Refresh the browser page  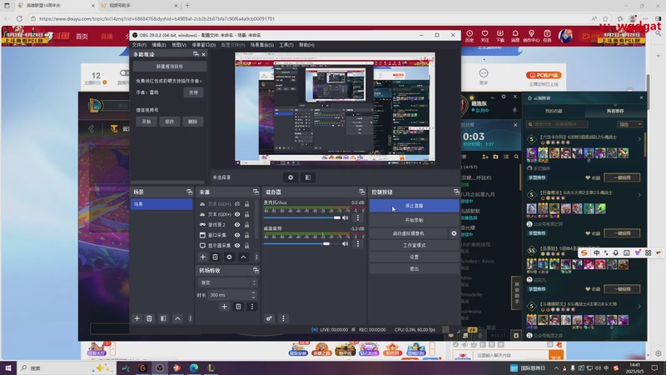click(19, 18)
